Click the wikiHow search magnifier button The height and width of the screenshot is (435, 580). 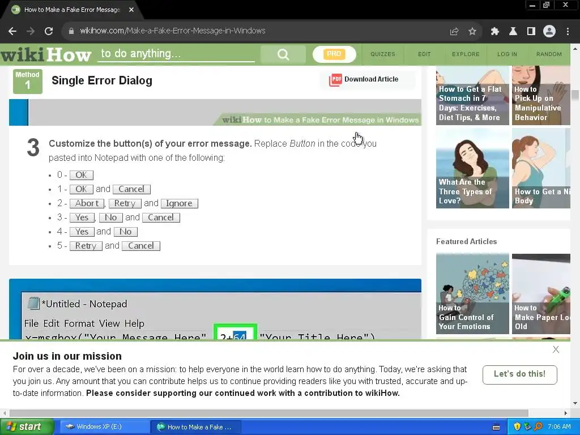coord(283,54)
